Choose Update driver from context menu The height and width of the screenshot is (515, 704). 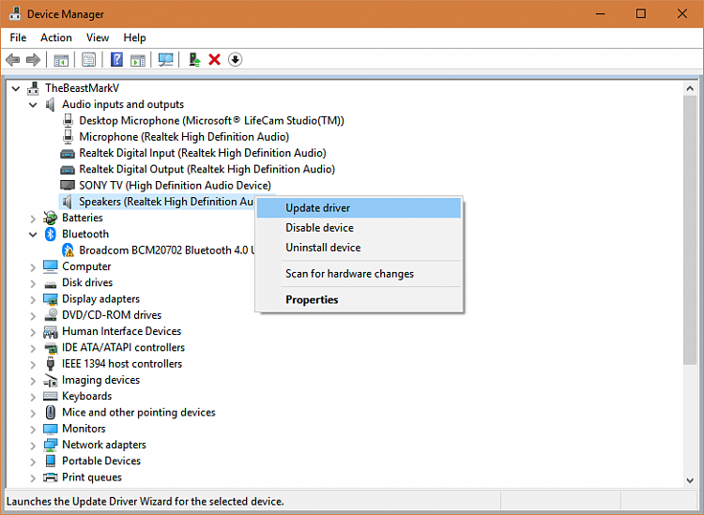pyautogui.click(x=359, y=208)
